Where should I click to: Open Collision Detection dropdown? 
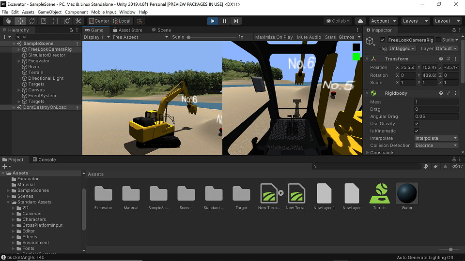click(x=436, y=145)
